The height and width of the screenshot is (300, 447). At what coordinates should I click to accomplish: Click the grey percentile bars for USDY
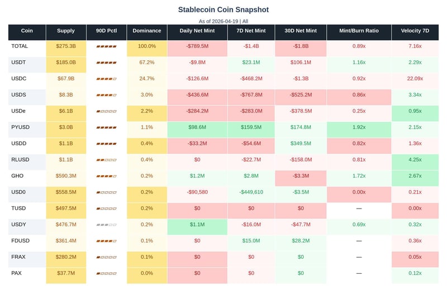point(106,225)
